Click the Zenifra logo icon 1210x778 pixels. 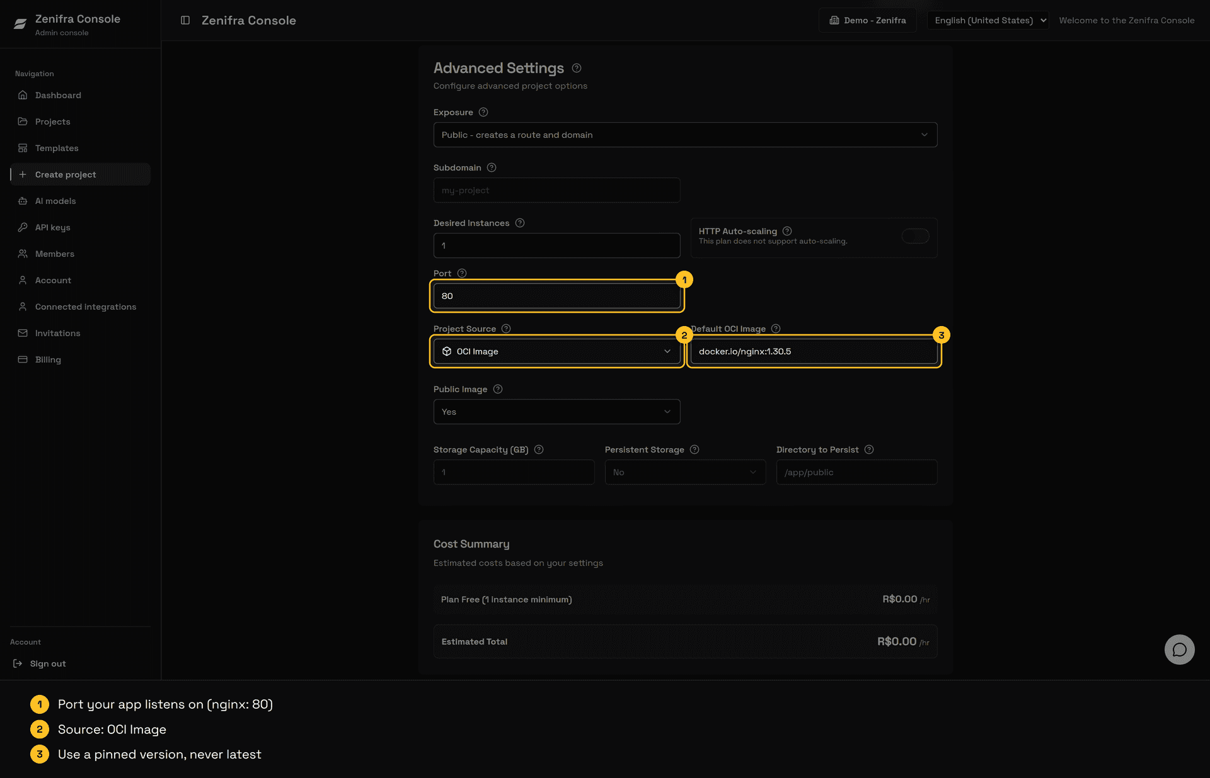[x=20, y=24]
